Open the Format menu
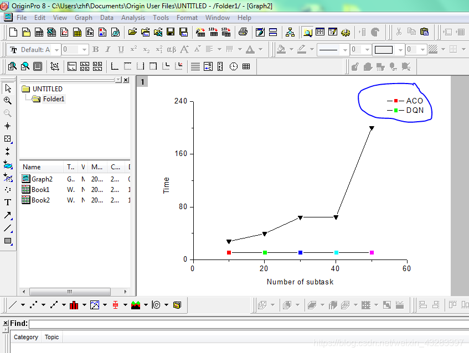This screenshot has height=353, width=469. point(187,18)
